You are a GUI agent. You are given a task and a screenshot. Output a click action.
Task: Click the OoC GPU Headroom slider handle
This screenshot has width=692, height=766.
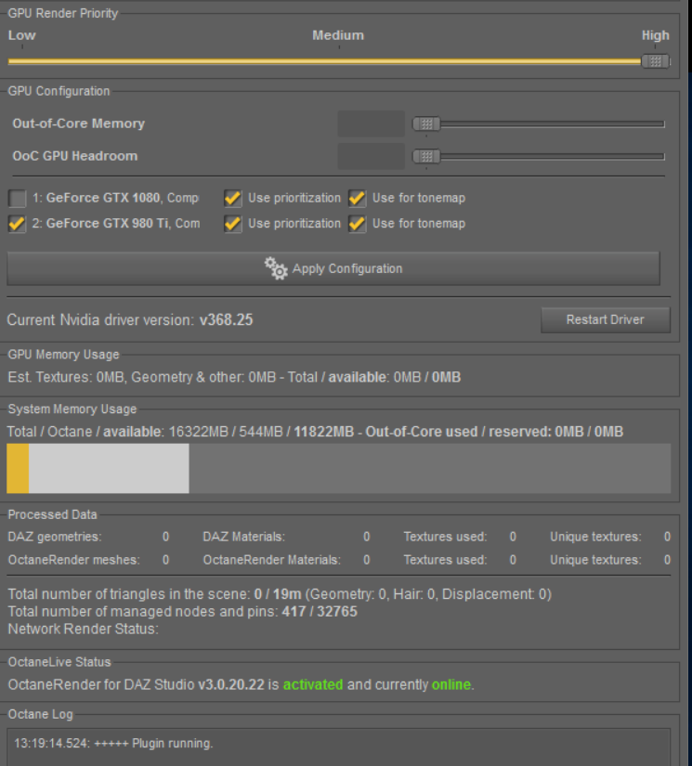[426, 157]
